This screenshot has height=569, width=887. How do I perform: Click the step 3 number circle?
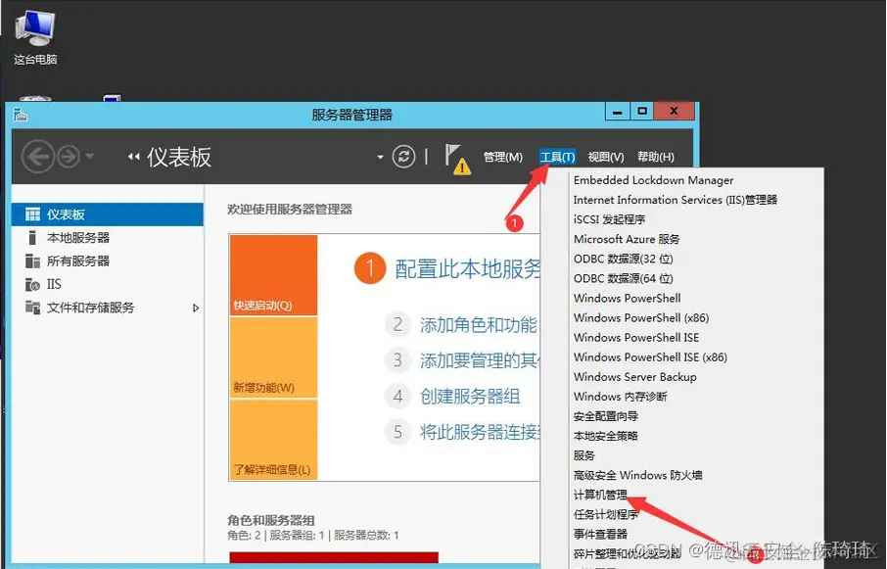coord(397,360)
